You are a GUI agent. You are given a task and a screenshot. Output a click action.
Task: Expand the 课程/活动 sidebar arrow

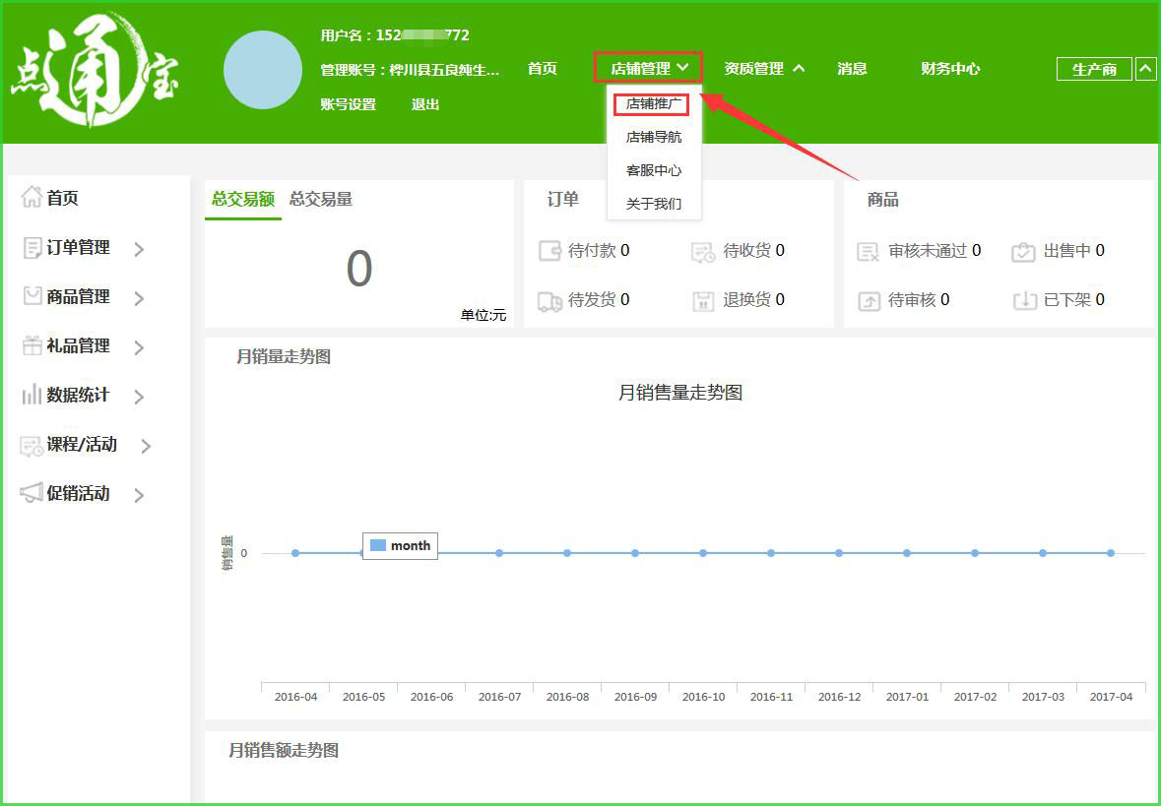click(x=146, y=446)
